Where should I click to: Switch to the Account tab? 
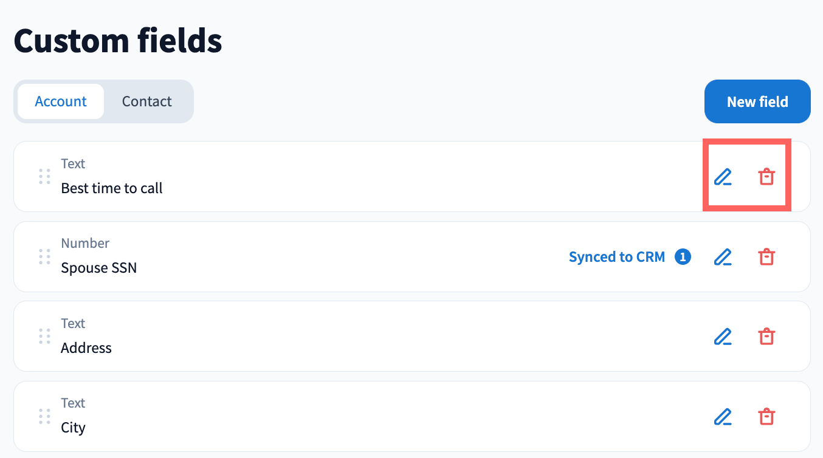click(61, 101)
